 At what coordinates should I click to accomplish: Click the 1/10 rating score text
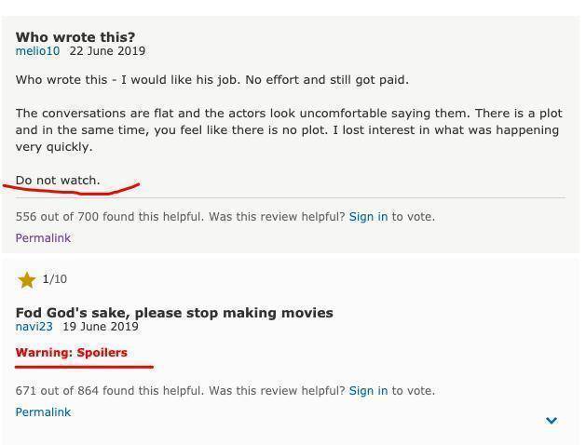pos(55,279)
